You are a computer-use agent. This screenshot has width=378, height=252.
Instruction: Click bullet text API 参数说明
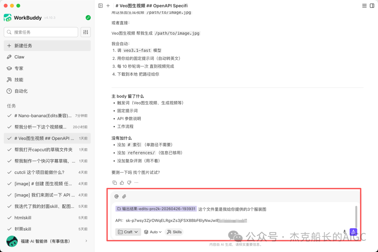point(129,119)
